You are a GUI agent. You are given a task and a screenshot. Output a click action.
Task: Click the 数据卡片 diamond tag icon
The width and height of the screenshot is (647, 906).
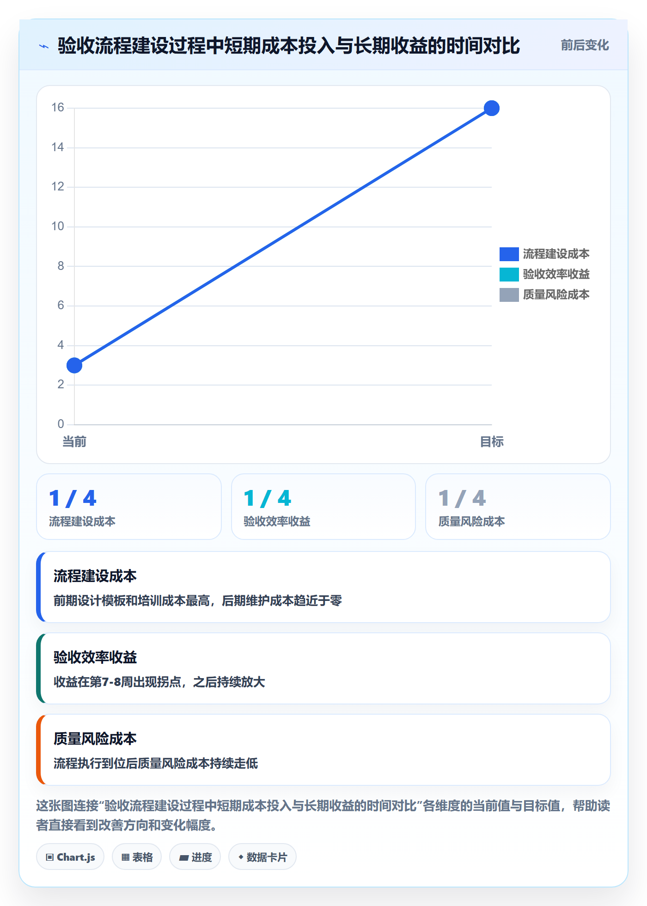pyautogui.click(x=241, y=857)
